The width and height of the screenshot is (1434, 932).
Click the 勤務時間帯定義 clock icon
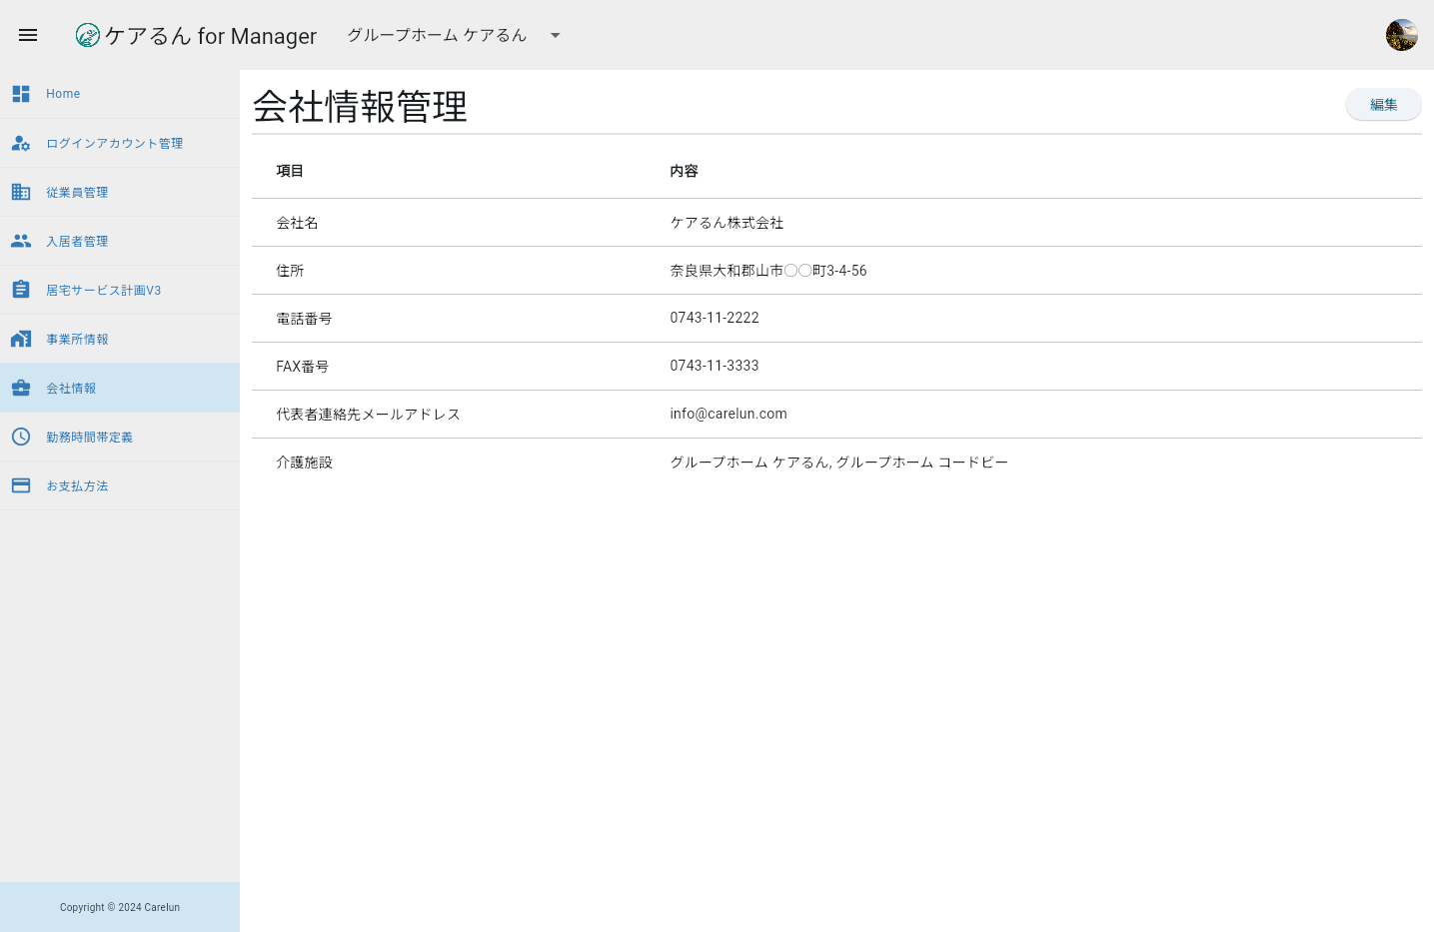pyautogui.click(x=21, y=437)
